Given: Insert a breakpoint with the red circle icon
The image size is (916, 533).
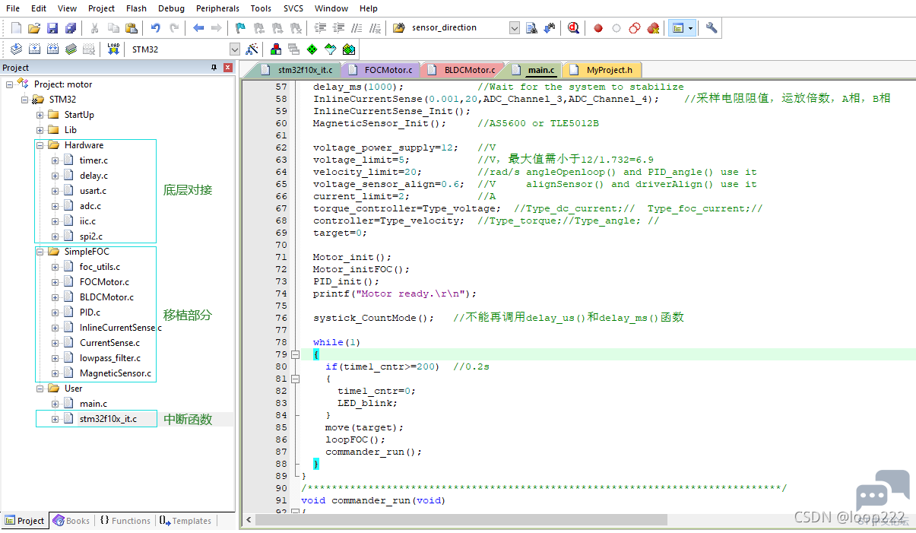Looking at the screenshot, I should point(598,28).
